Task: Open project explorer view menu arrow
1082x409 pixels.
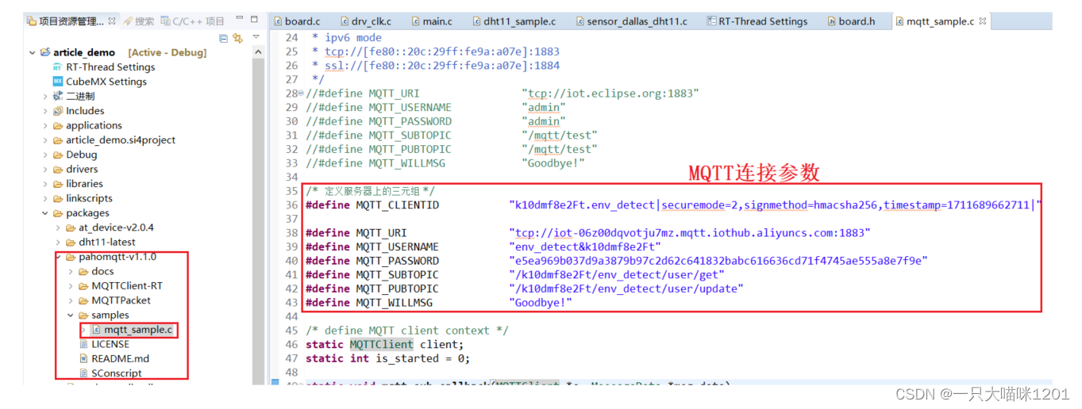Action: [x=256, y=37]
